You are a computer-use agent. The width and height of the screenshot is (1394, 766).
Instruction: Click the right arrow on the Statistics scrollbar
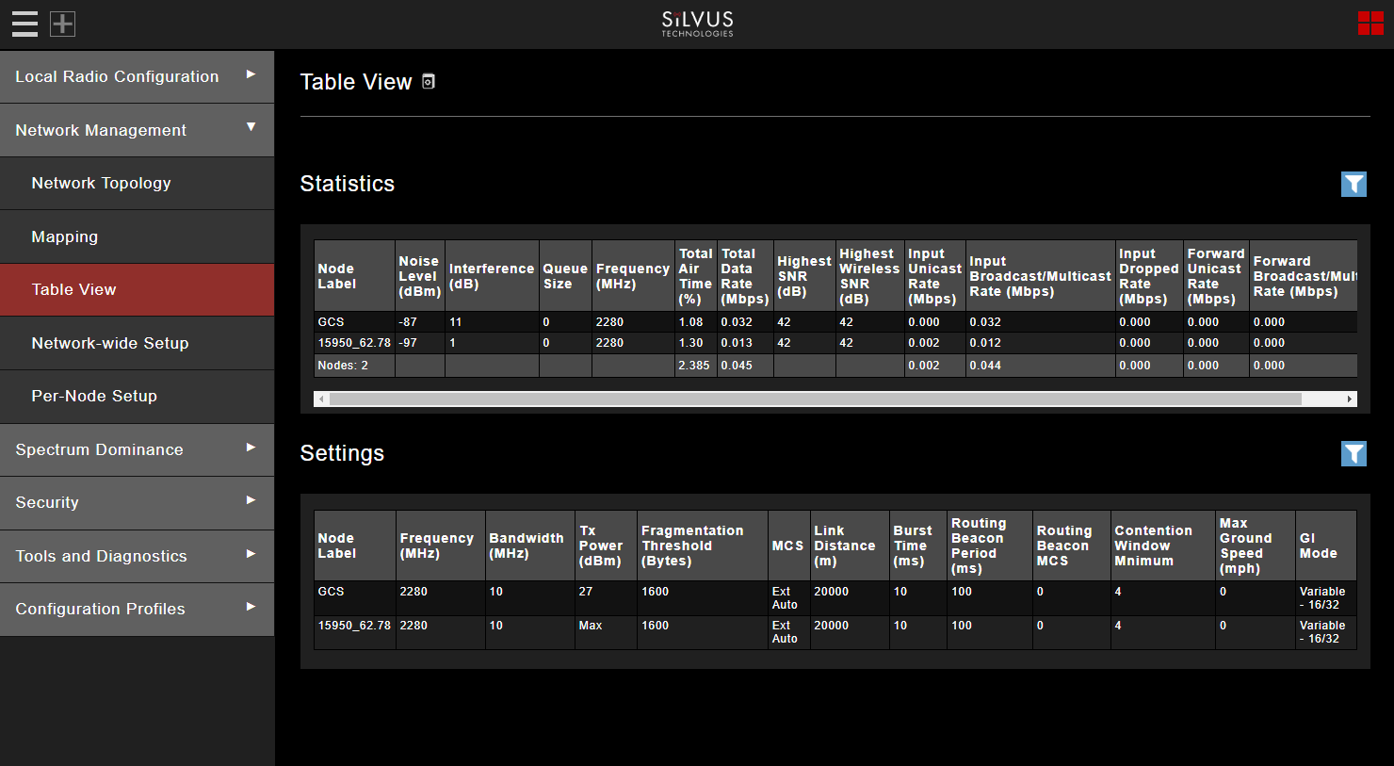pyautogui.click(x=1351, y=399)
